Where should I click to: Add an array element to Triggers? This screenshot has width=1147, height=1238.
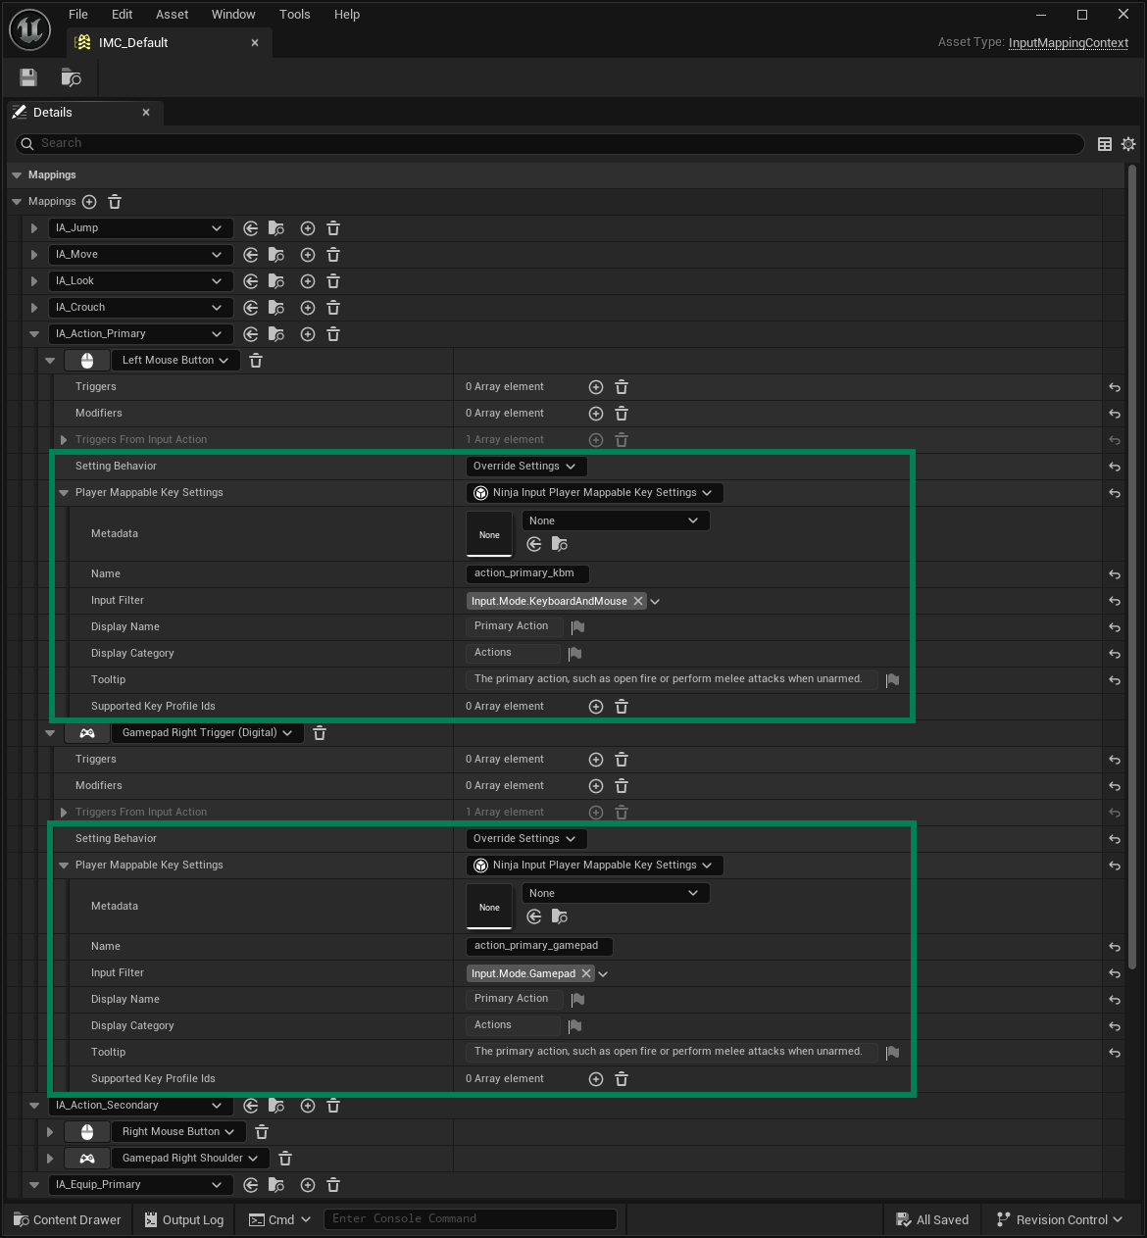[x=595, y=387]
